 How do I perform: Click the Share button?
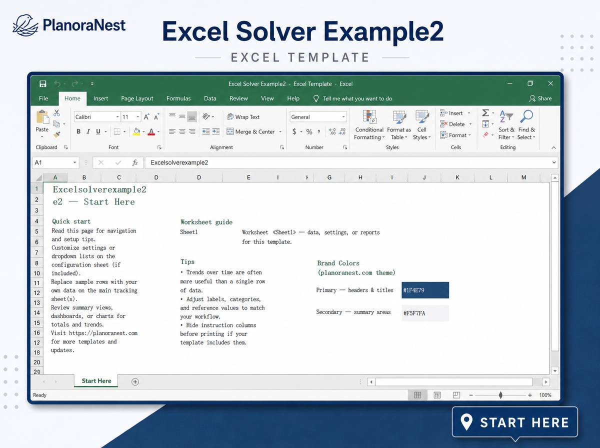(x=540, y=98)
